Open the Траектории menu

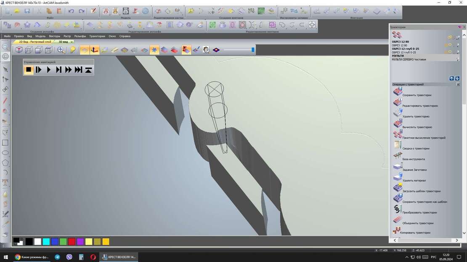point(97,36)
